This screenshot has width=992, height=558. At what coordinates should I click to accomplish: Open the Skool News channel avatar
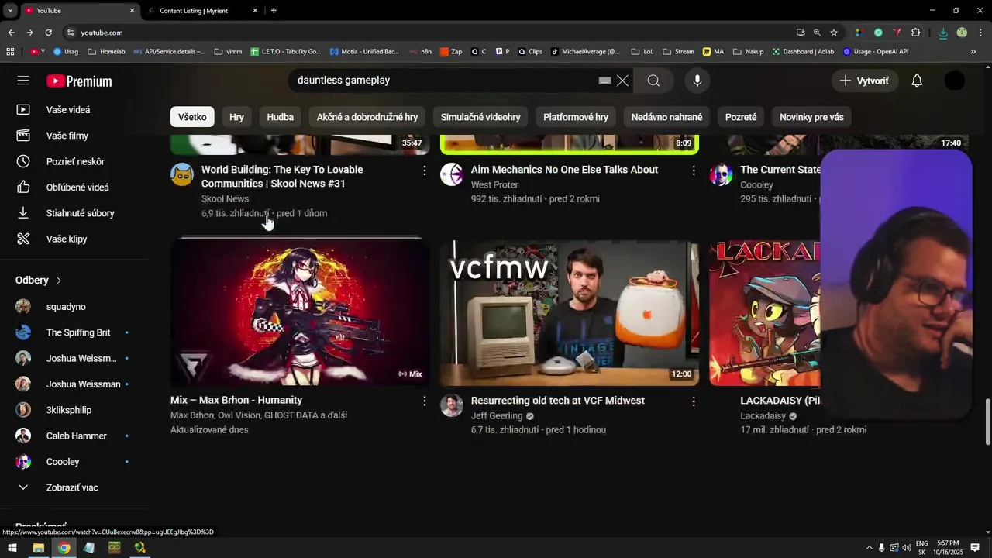click(182, 175)
